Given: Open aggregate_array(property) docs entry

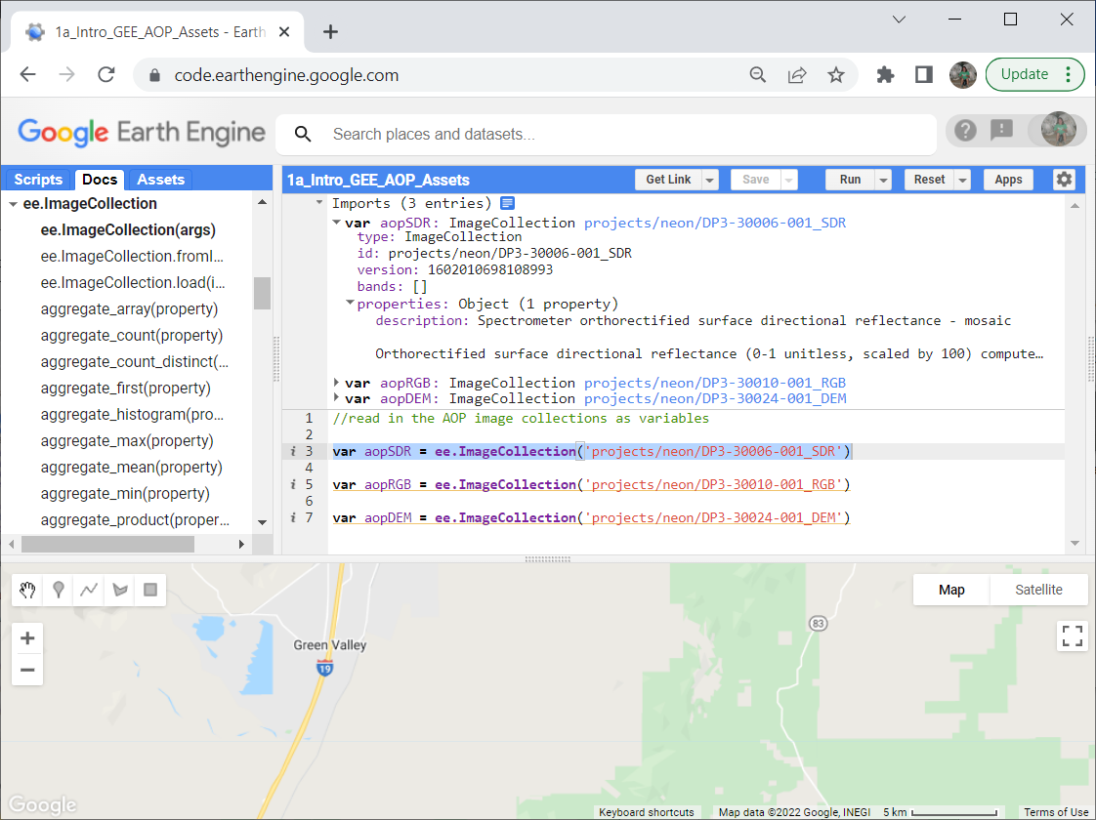Looking at the screenshot, I should point(129,308).
